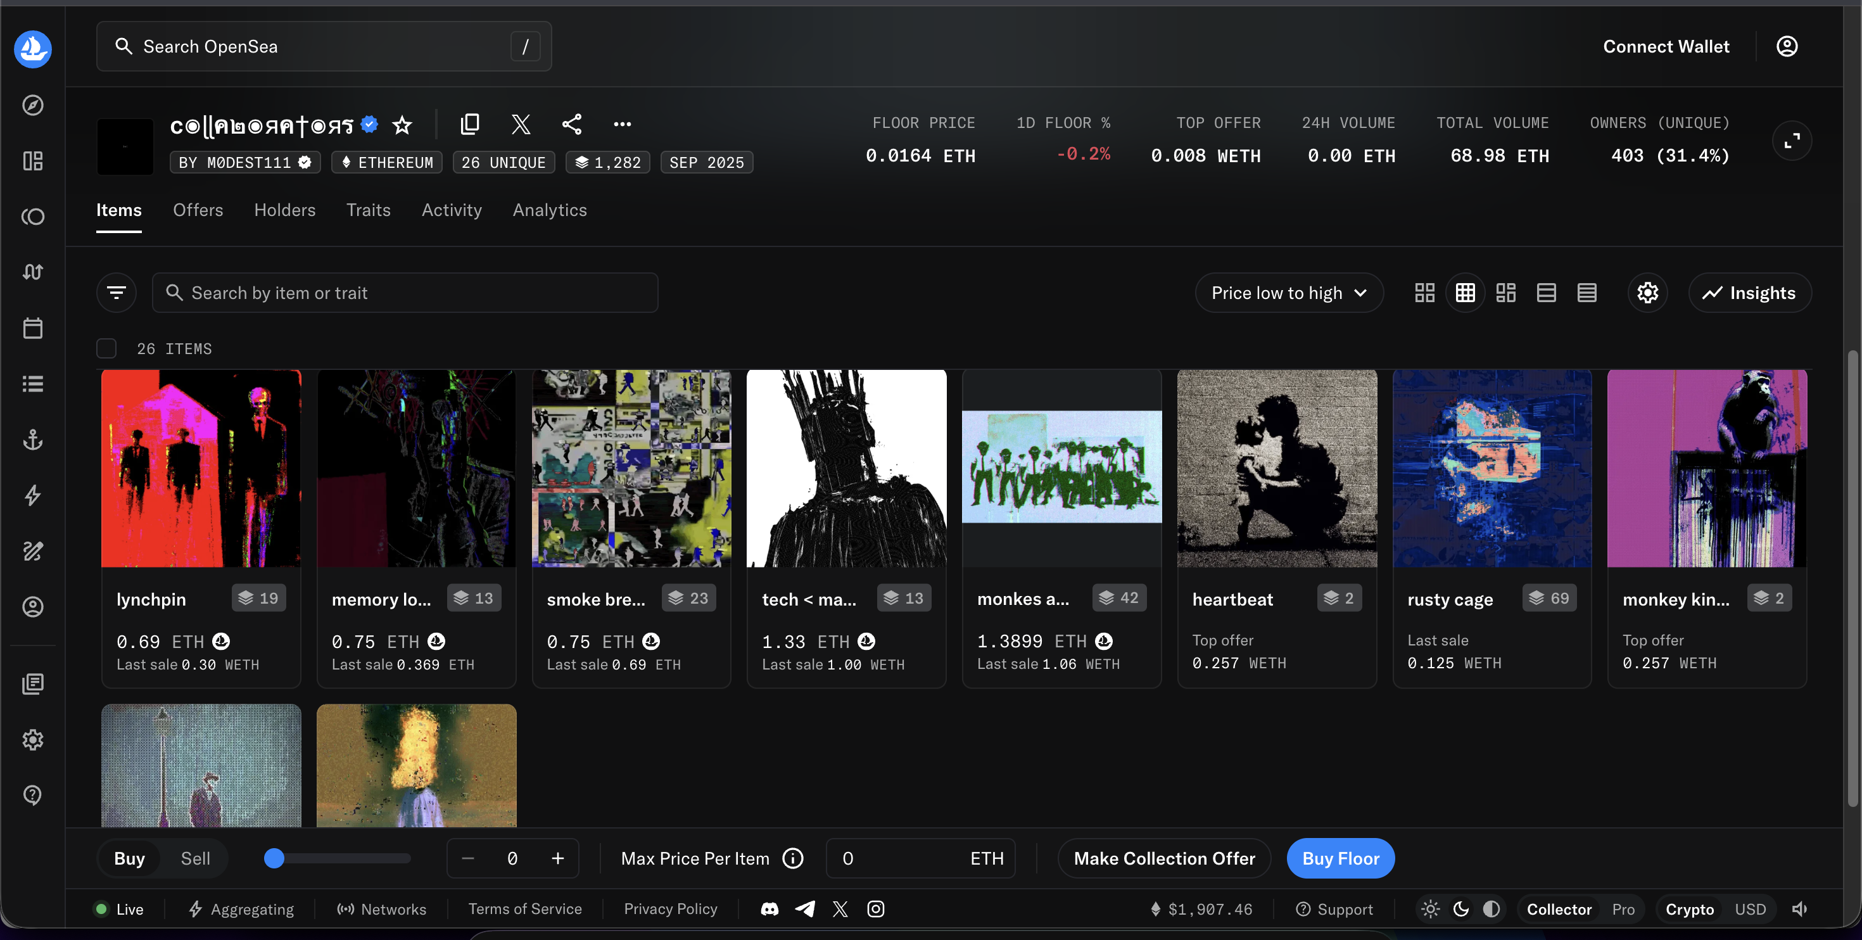Click the Search OpenSea field
1862x940 pixels.
point(324,46)
